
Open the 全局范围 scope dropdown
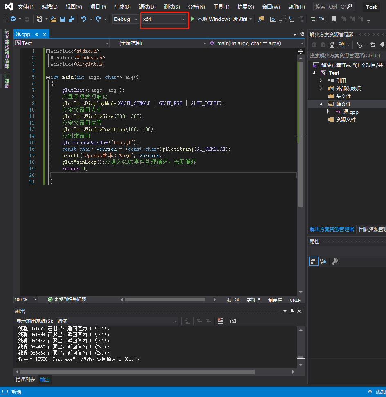coord(159,43)
